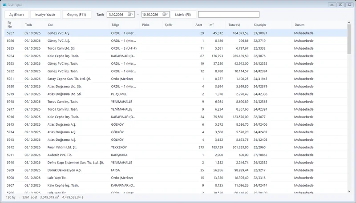Sort by Durum column header
Image resolution: width=356 pixels, height=203 pixels.
click(x=299, y=25)
